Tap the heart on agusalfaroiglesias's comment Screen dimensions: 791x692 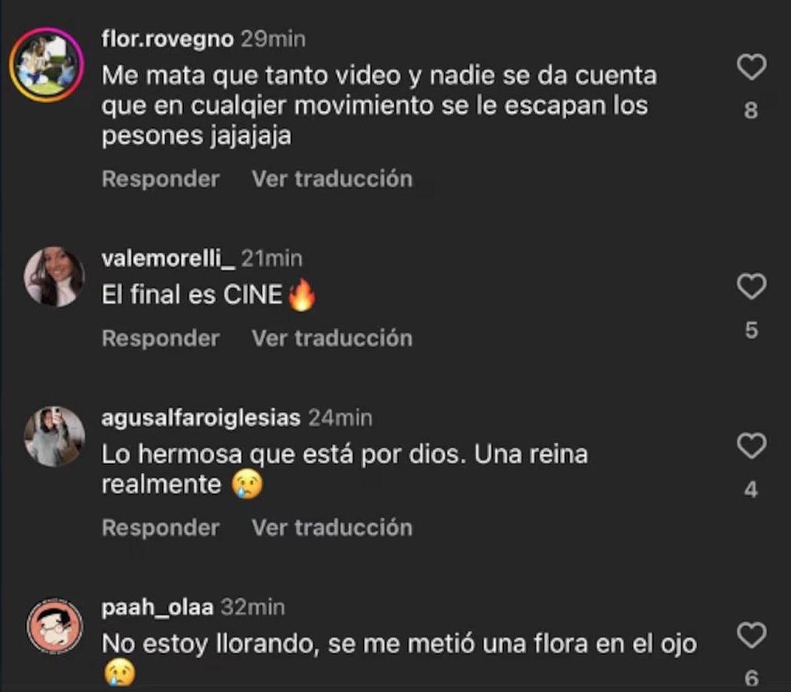(x=751, y=446)
